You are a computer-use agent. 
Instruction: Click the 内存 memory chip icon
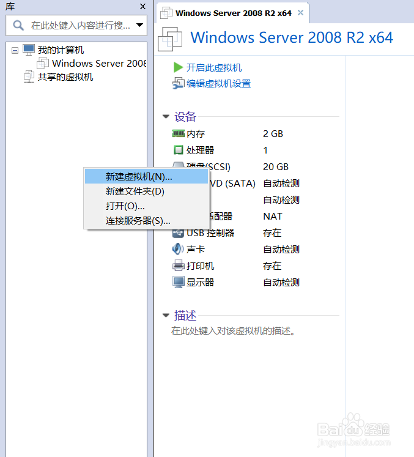click(x=179, y=133)
